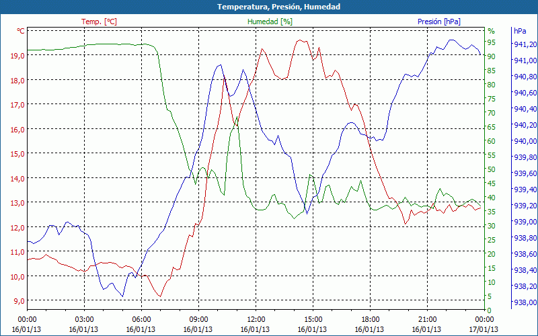Click the date label '17/01/13'
The height and width of the screenshot is (336, 538).
pos(484,329)
